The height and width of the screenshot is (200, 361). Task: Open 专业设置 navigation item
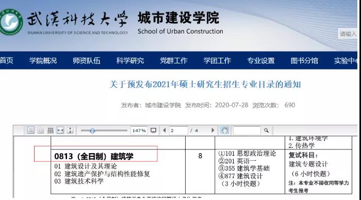coord(261,60)
